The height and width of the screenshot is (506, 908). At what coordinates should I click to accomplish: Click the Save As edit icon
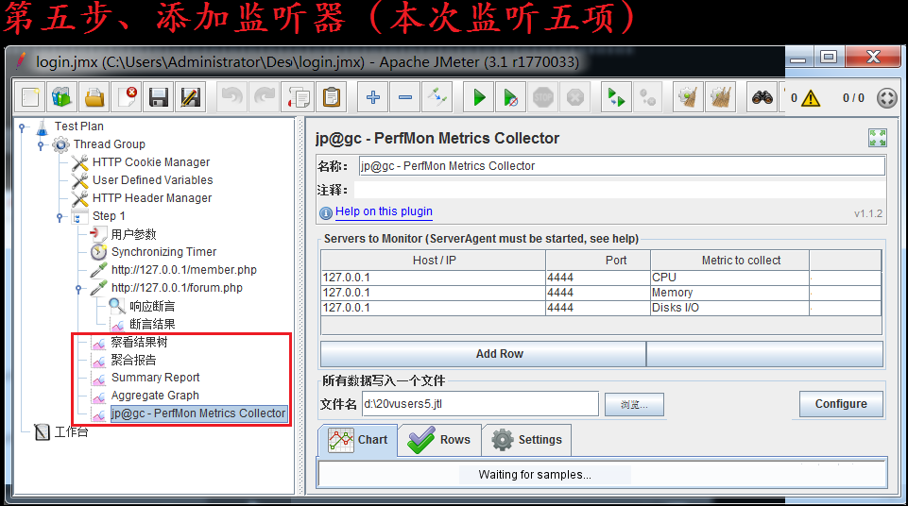pos(190,97)
